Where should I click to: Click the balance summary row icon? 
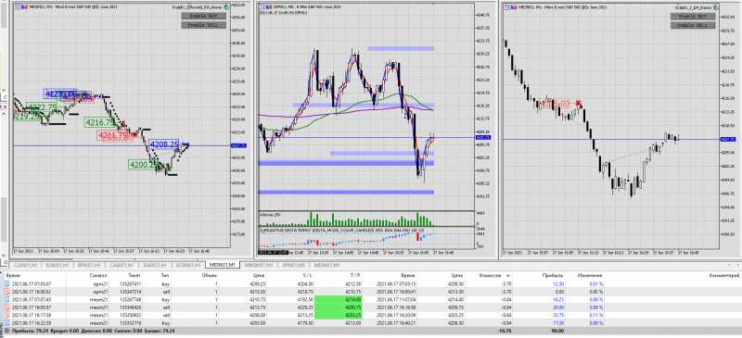point(6,331)
